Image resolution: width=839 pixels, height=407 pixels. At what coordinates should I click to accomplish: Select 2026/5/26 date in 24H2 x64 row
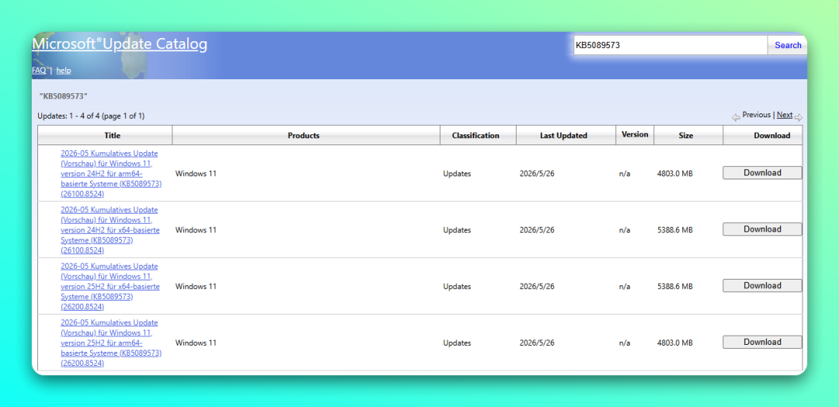pyautogui.click(x=537, y=230)
